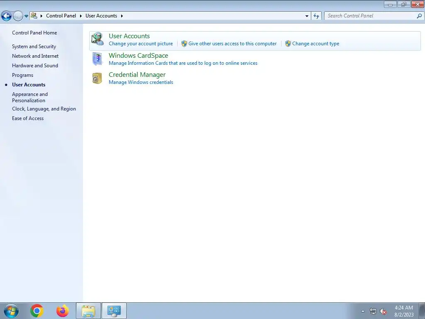Open the Windows CardSpace heading link
This screenshot has width=425, height=319.
click(138, 55)
